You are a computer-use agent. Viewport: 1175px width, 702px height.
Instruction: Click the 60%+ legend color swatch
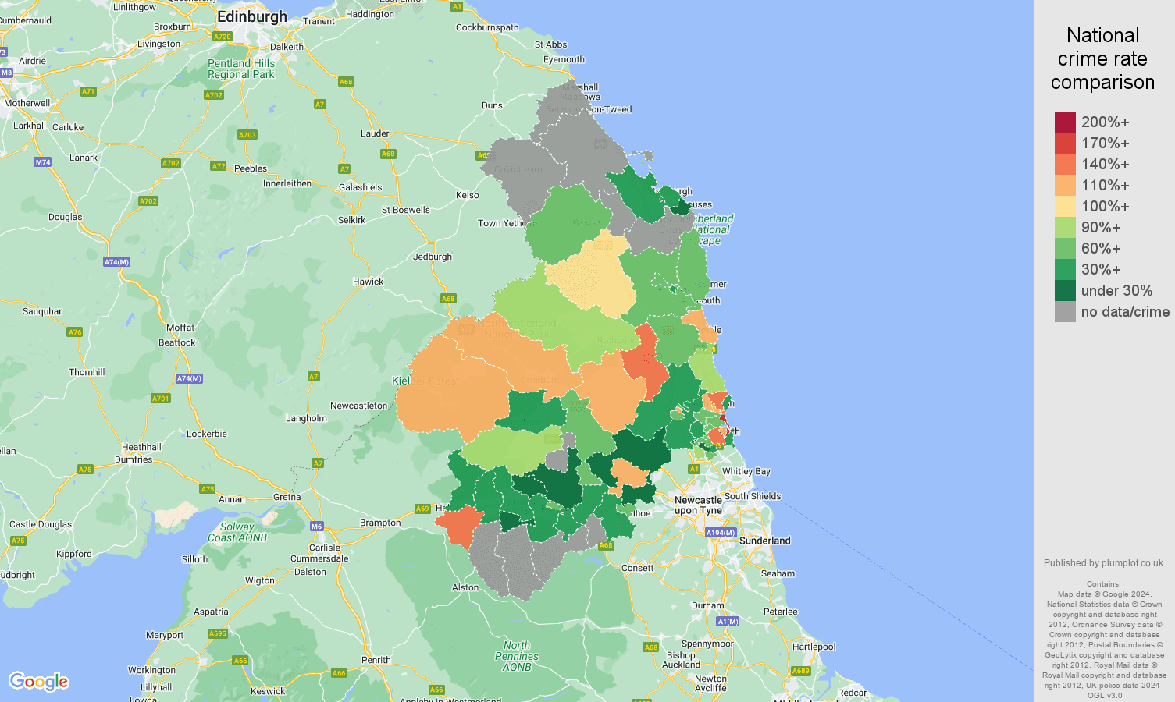(1065, 248)
